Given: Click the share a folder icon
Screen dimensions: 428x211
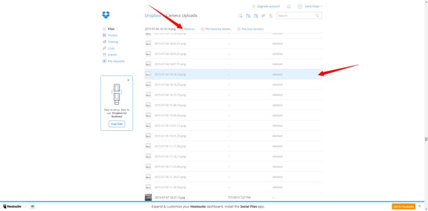Looking at the screenshot, I should click(256, 16).
